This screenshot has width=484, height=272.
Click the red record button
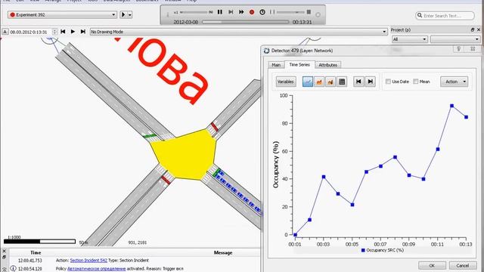point(252,12)
